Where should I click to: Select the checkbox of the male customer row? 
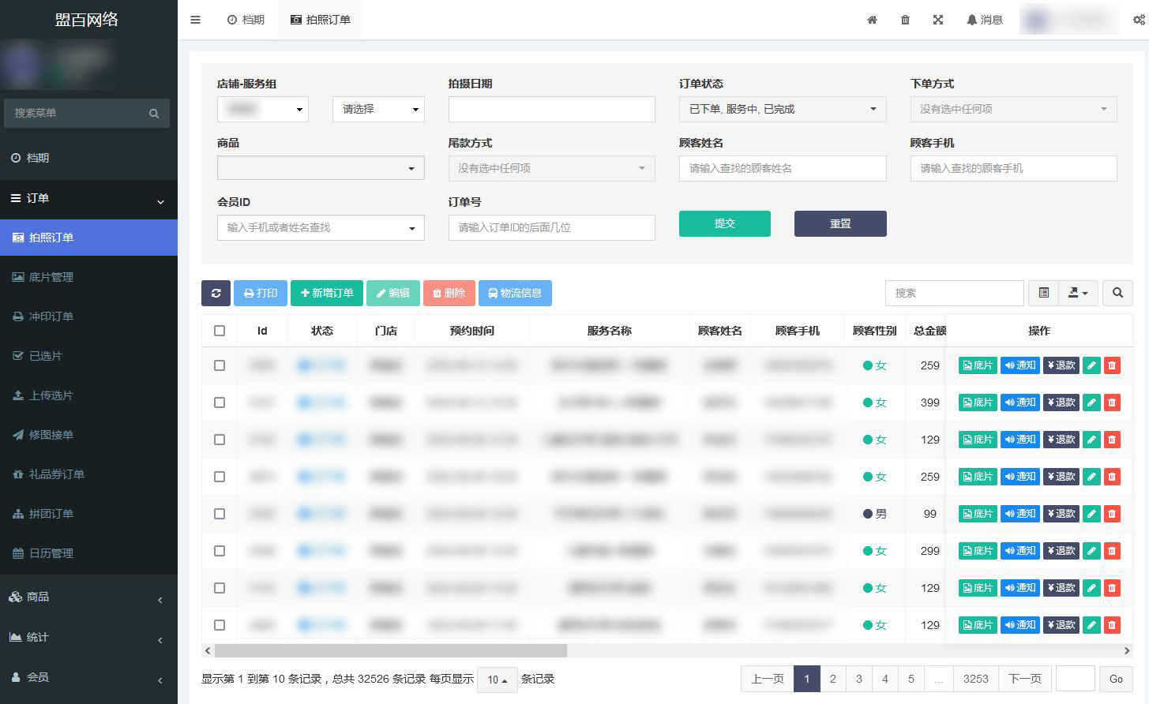coord(220,514)
